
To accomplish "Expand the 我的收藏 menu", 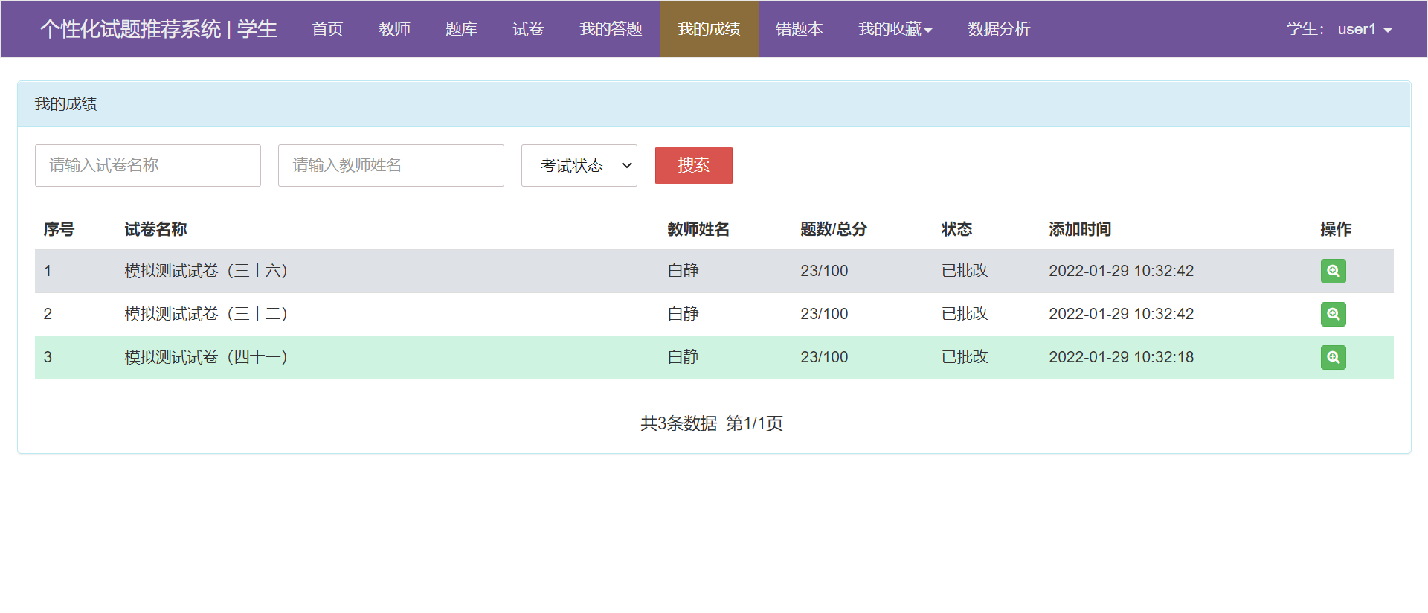I will [x=895, y=29].
